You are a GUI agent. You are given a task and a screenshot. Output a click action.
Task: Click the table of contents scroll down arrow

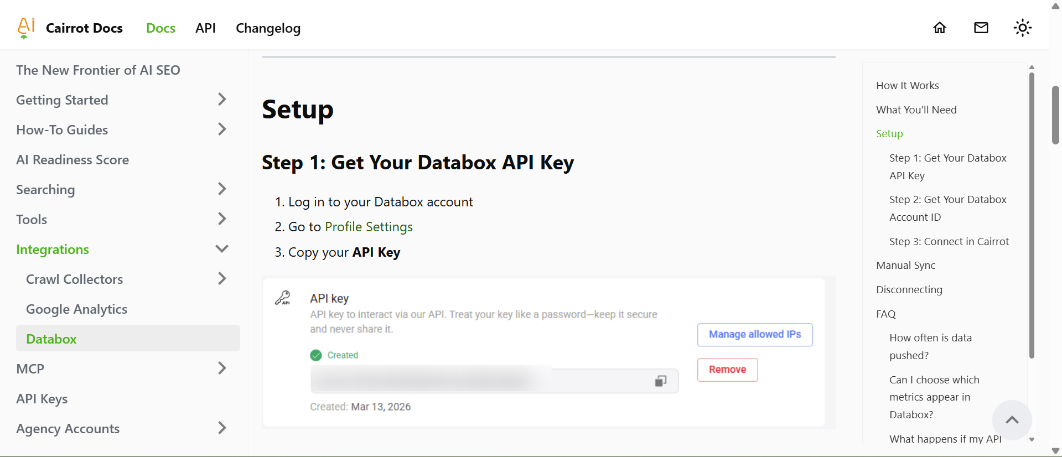(1032, 440)
